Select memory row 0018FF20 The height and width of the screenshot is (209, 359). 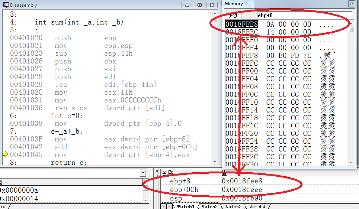click(280, 133)
